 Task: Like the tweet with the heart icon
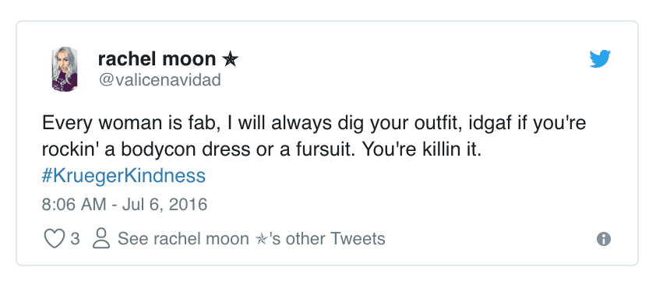click(x=55, y=239)
